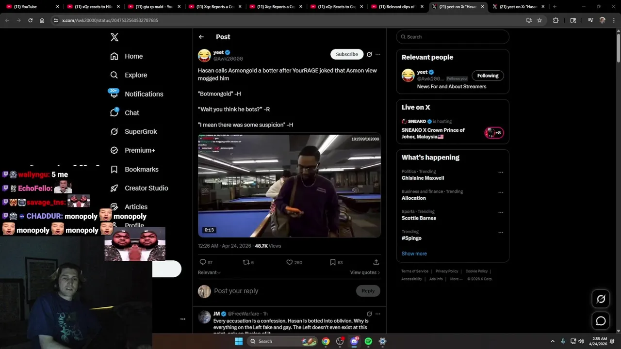Viewport: 621px width, 349px height.
Task: Reload the page in Chrome
Action: click(x=30, y=20)
